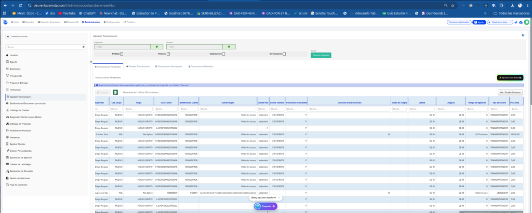Export results with the Excel icon
The height and width of the screenshot is (213, 532).
click(115, 92)
